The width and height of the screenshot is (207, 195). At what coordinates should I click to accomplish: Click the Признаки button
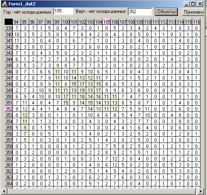coord(193,12)
